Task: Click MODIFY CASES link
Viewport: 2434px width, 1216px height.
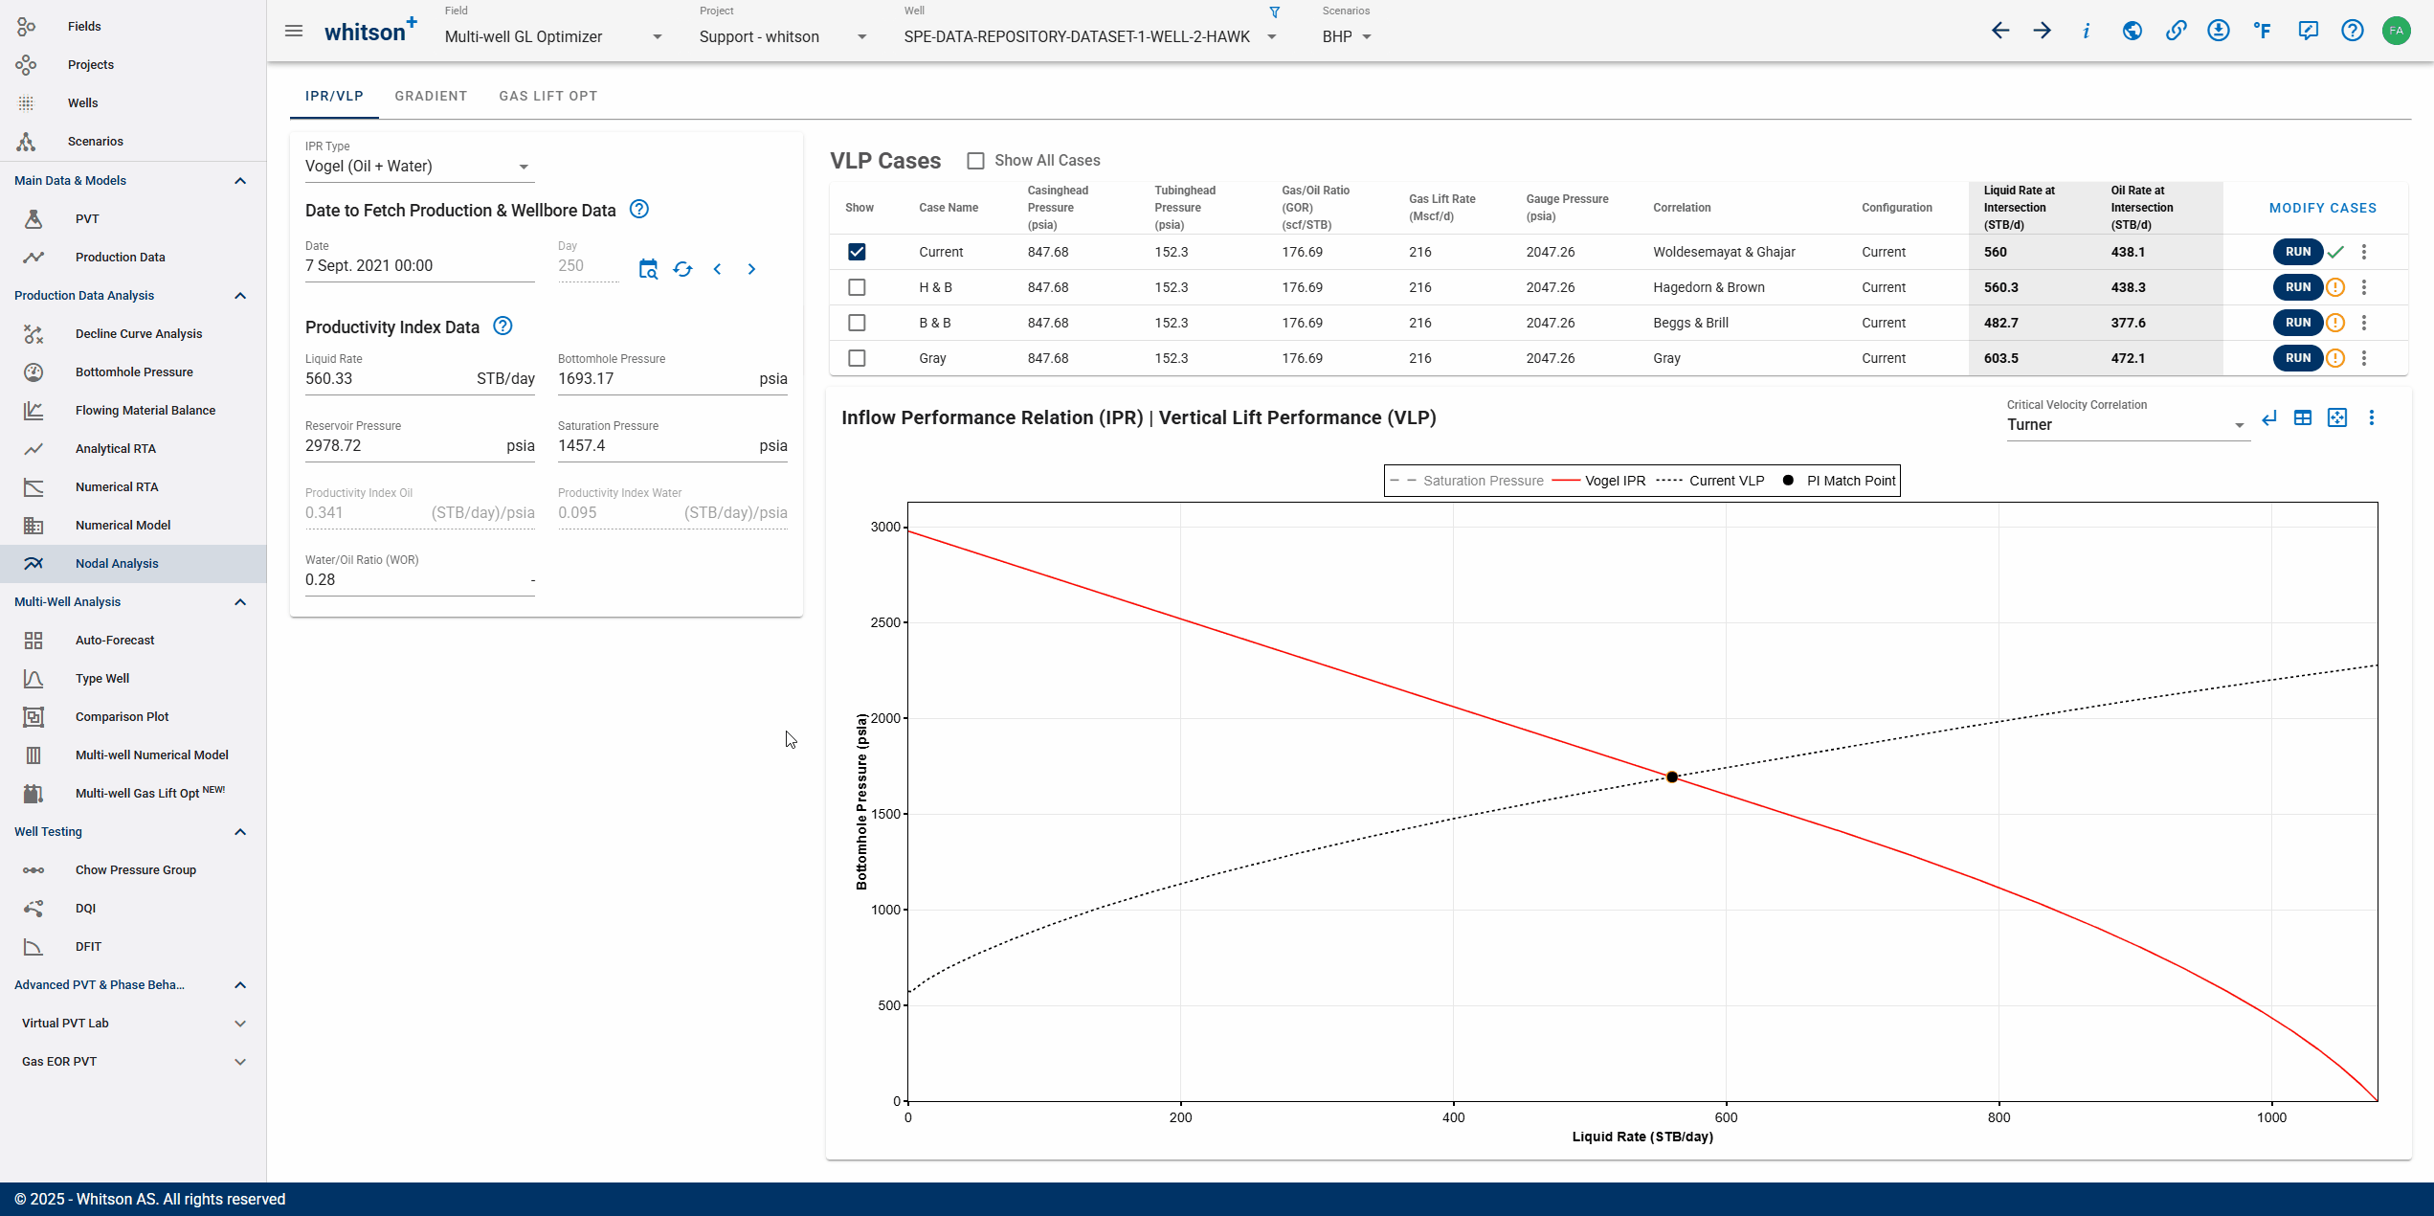Action: tap(2322, 208)
